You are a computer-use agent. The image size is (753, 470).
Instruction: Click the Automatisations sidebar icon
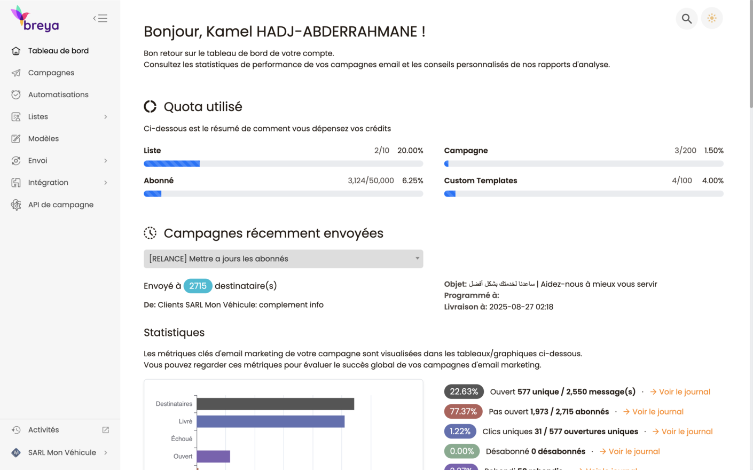point(16,95)
